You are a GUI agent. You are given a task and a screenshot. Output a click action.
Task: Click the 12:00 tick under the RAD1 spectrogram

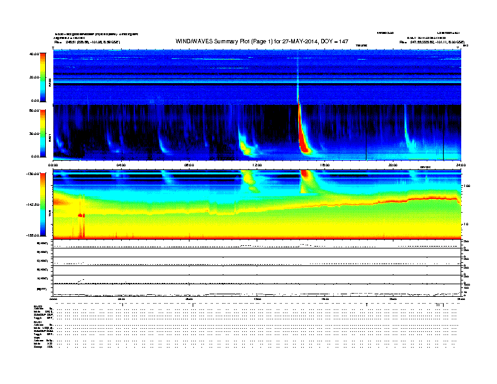[257, 165]
